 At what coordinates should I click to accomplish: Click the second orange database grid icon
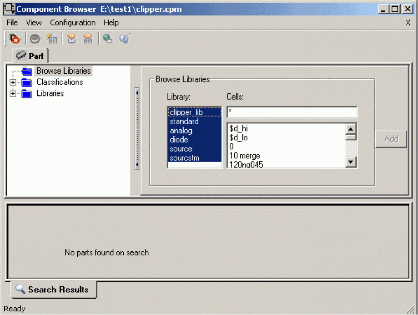88,39
